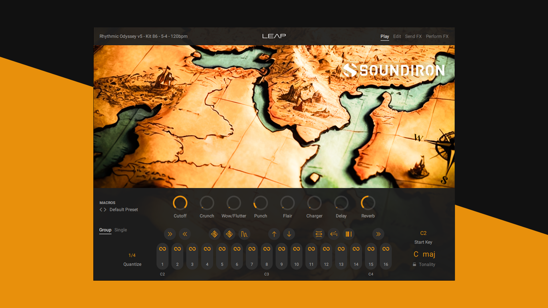
Task: Adjust the Crunch macro knob
Action: [x=207, y=203]
